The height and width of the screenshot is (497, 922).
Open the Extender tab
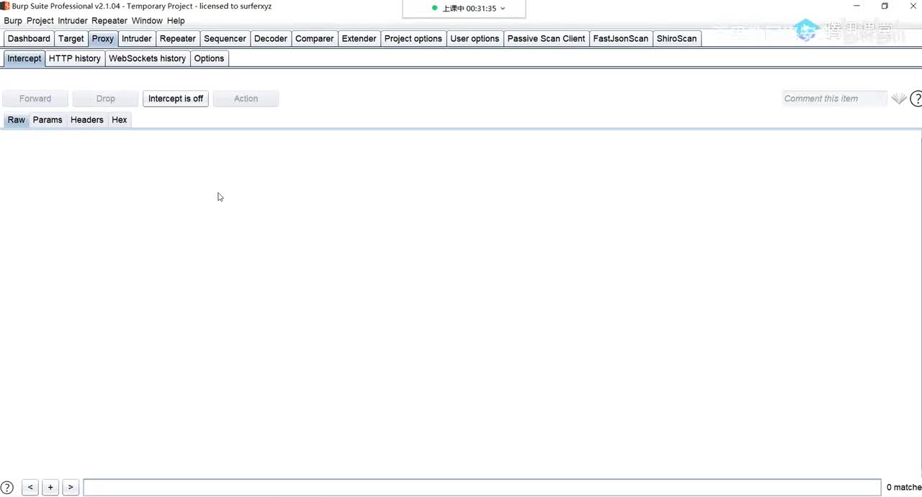pos(359,39)
